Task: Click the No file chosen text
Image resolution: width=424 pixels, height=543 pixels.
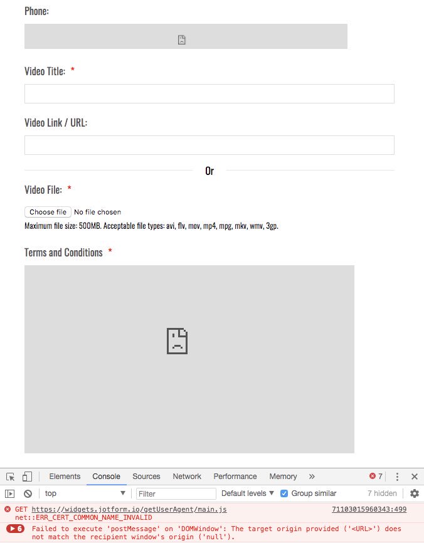Action: point(97,212)
